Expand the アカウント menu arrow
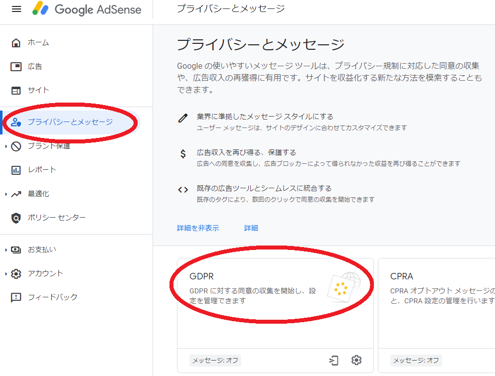The width and height of the screenshot is (495, 376). coord(6,273)
